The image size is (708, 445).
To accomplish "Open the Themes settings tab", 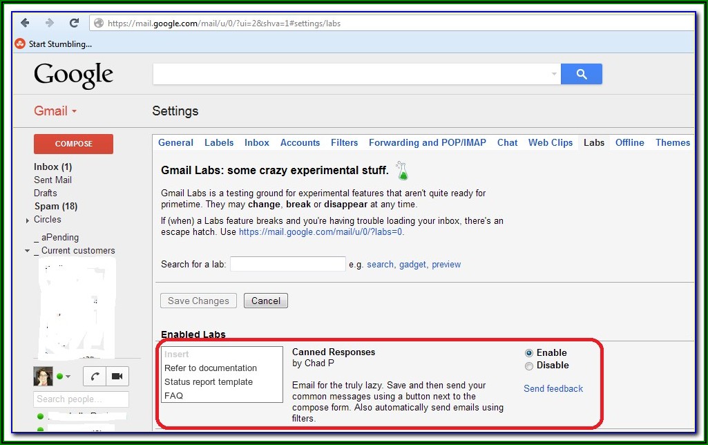I will tap(672, 142).
